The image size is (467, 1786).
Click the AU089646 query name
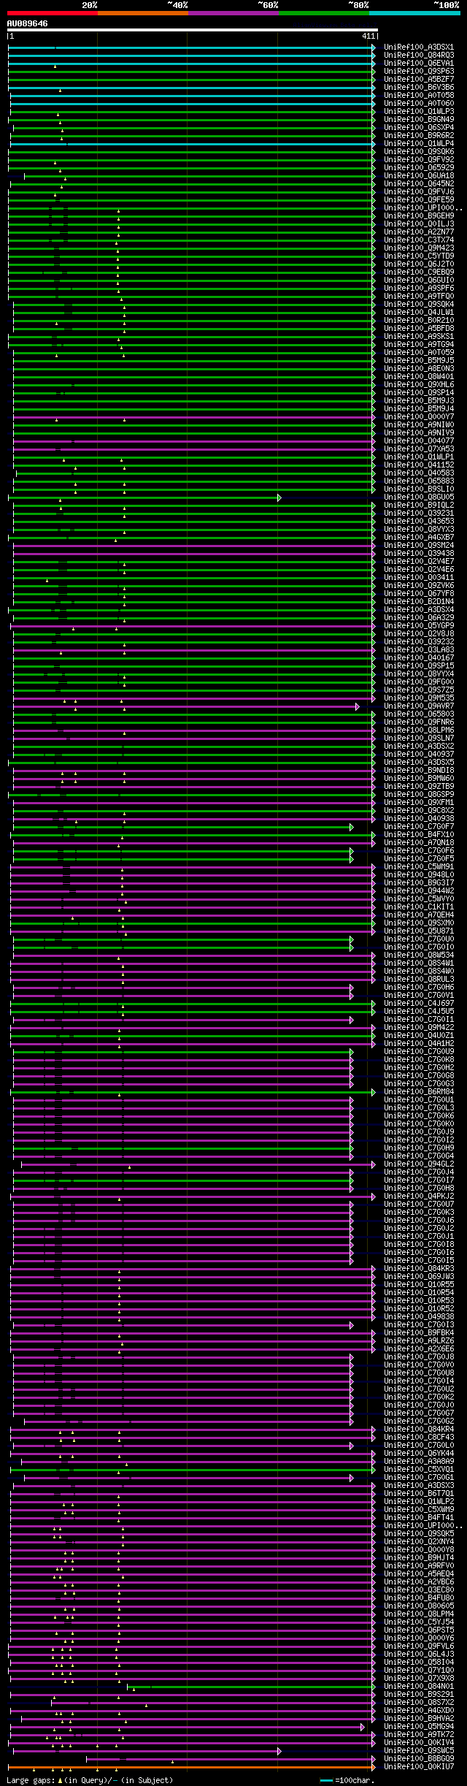[28, 23]
